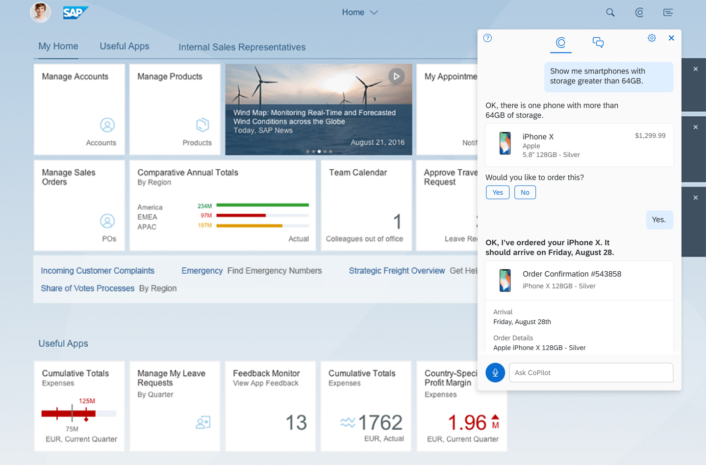Click the trend wave icon beside 1762

(x=348, y=422)
